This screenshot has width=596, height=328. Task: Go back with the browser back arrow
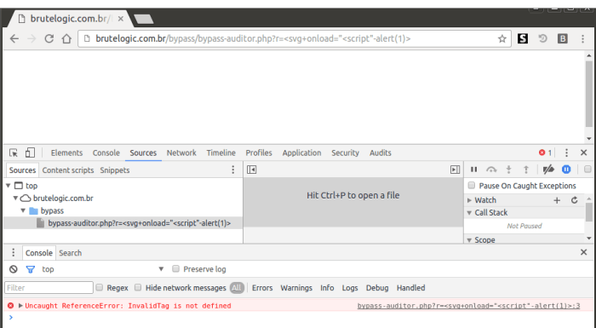(14, 39)
